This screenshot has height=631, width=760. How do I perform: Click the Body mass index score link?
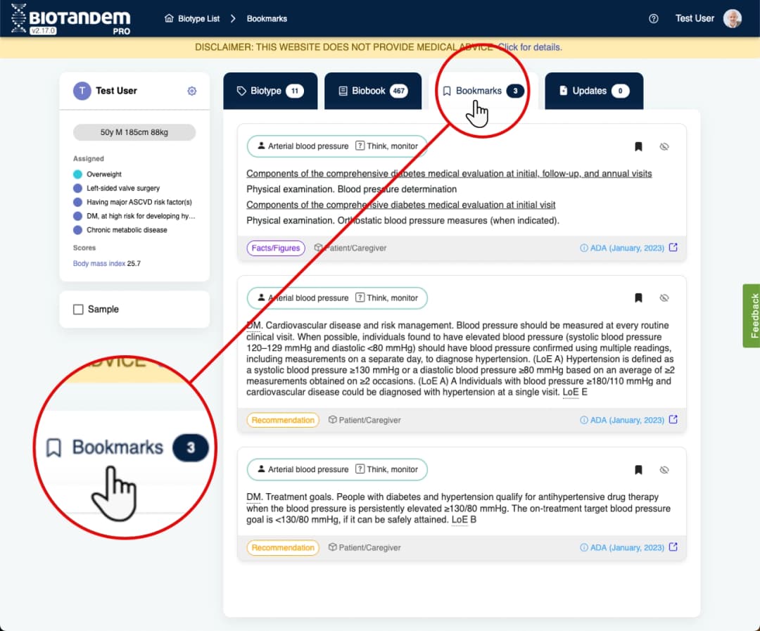click(99, 264)
